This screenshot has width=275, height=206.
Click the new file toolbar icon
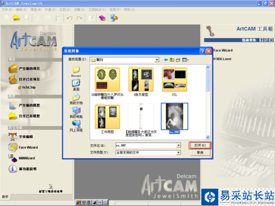coord(7,18)
